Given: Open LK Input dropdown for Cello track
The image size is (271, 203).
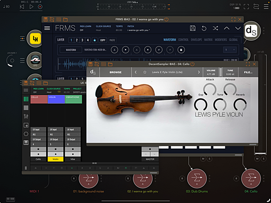Looking at the screenshot, I should (x=38, y=129).
